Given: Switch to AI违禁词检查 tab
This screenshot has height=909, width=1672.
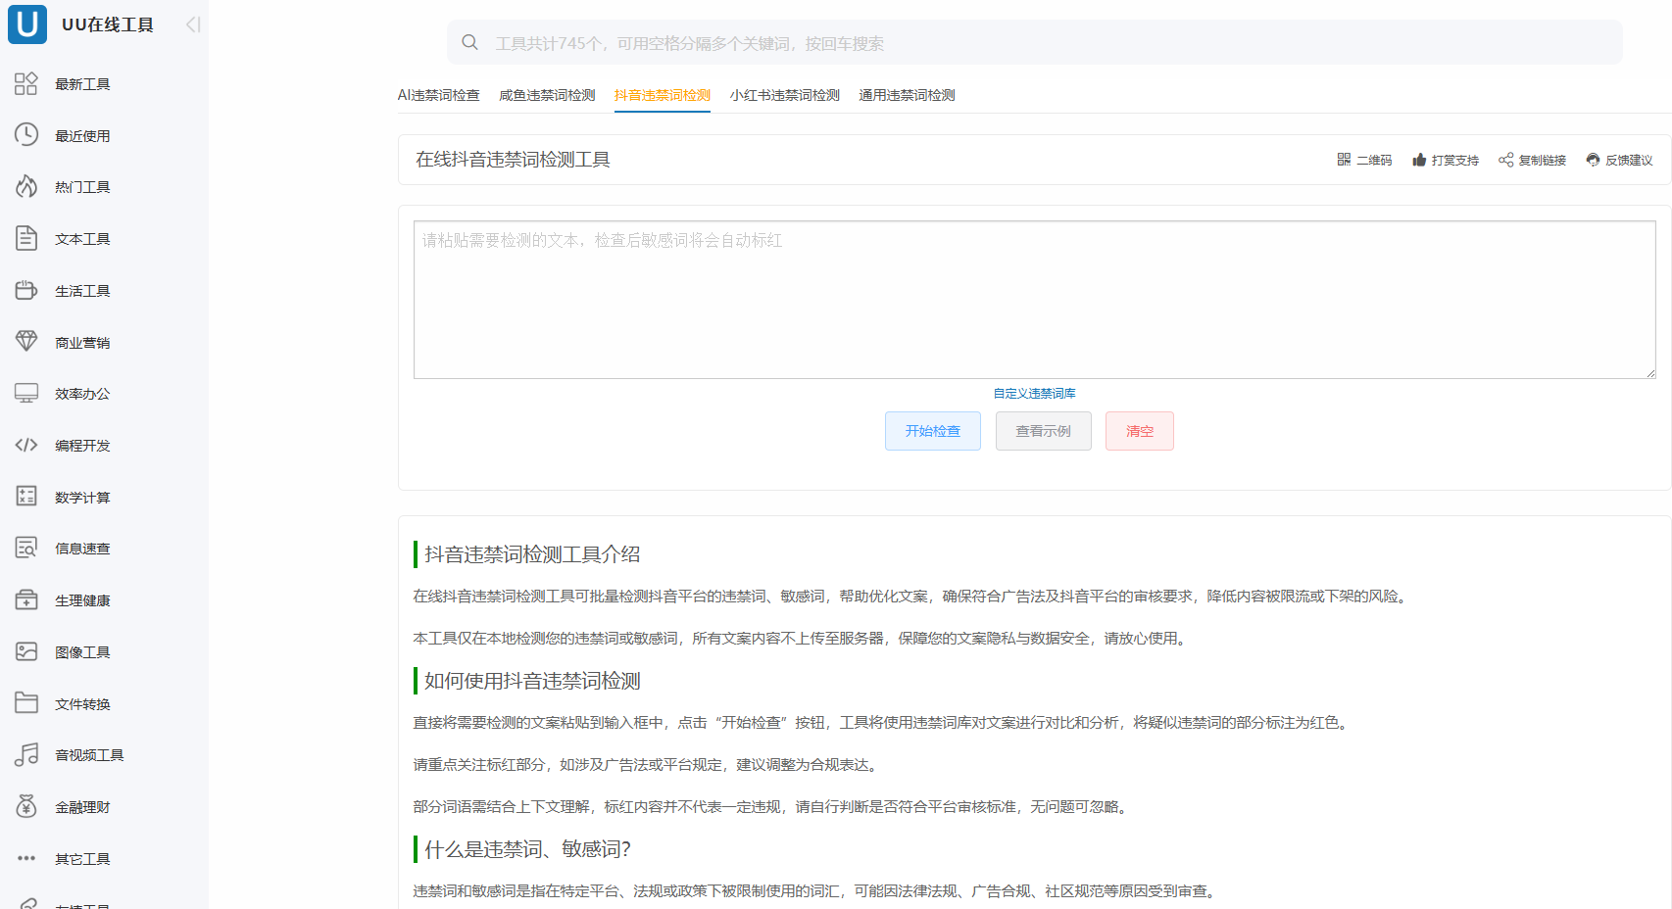Looking at the screenshot, I should (439, 95).
